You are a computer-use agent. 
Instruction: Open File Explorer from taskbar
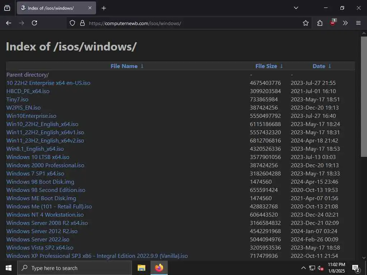(x=141, y=268)
